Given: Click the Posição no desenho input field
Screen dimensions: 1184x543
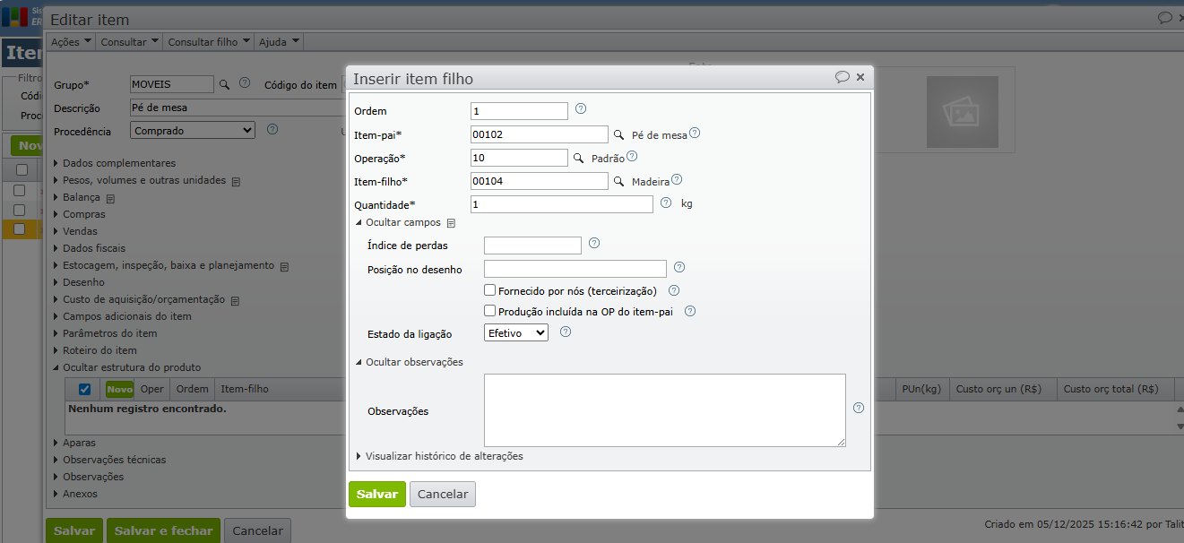Looking at the screenshot, I should click(575, 269).
